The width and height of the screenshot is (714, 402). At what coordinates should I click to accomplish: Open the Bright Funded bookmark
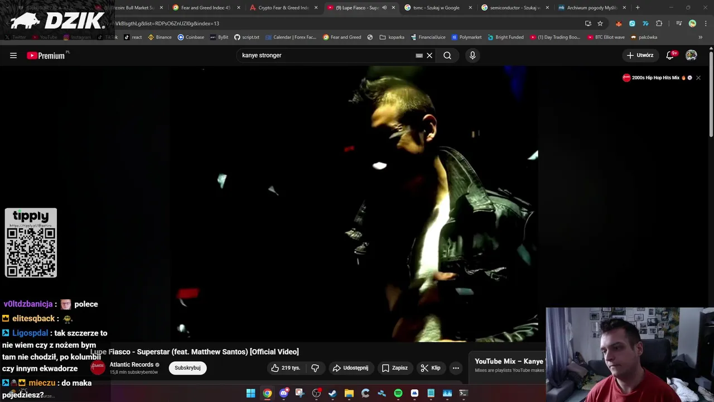coord(505,37)
